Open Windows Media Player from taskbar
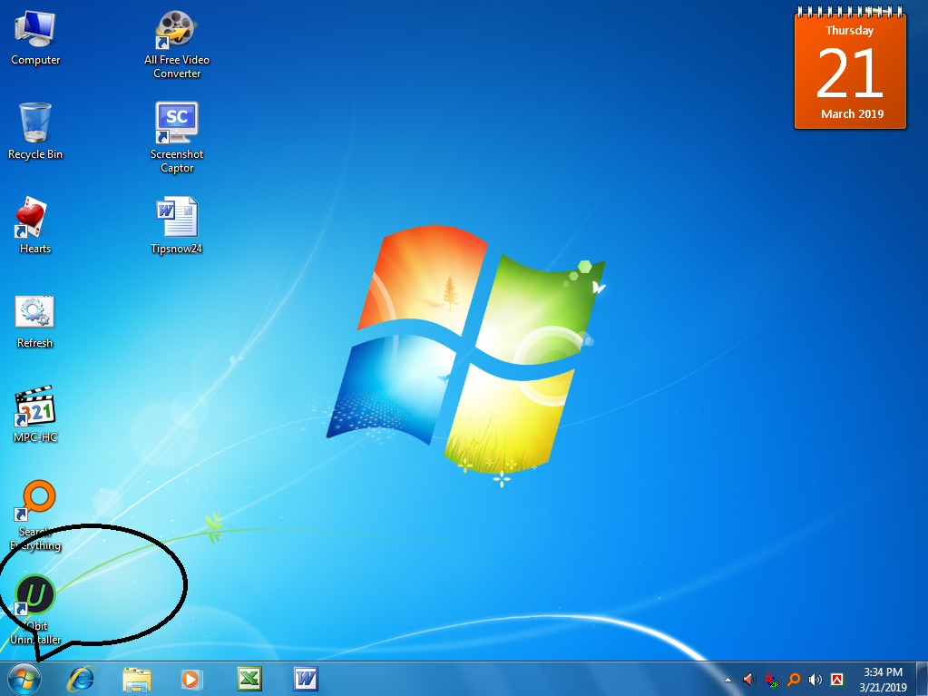Image resolution: width=928 pixels, height=696 pixels. (191, 679)
